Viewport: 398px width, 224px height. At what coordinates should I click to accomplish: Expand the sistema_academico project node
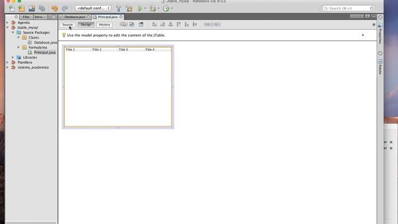tap(7, 67)
